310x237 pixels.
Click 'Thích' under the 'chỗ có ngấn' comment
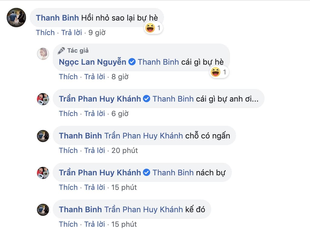(x=68, y=150)
